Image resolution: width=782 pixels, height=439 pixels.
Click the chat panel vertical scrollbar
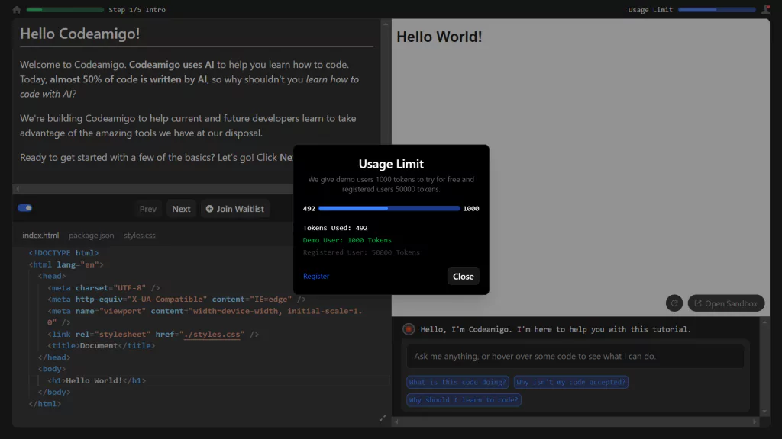click(x=764, y=367)
